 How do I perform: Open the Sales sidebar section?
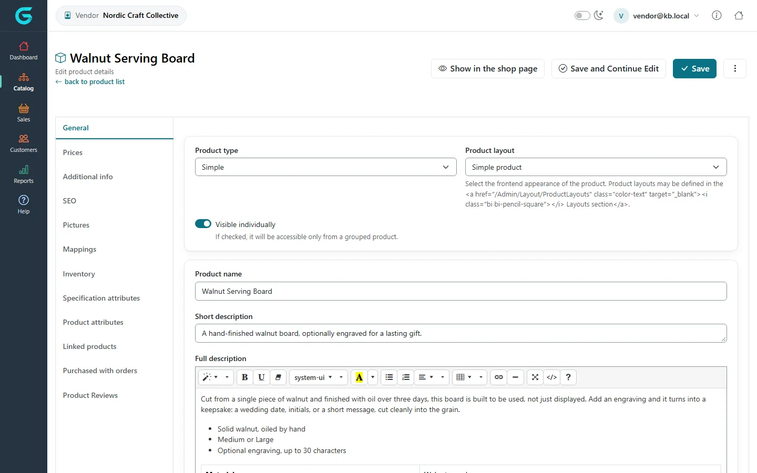(24, 113)
